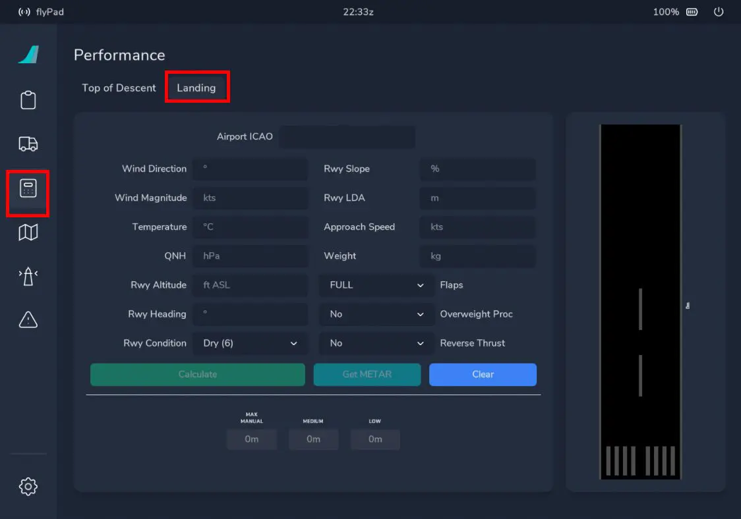The width and height of the screenshot is (741, 519).
Task: Open the Dashboard clipboard icon in sidebar
Action: [x=28, y=100]
